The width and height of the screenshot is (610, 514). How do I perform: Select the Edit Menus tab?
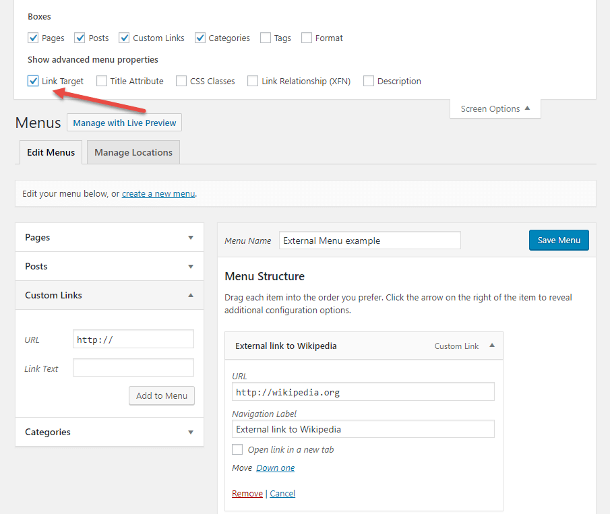[x=51, y=152]
